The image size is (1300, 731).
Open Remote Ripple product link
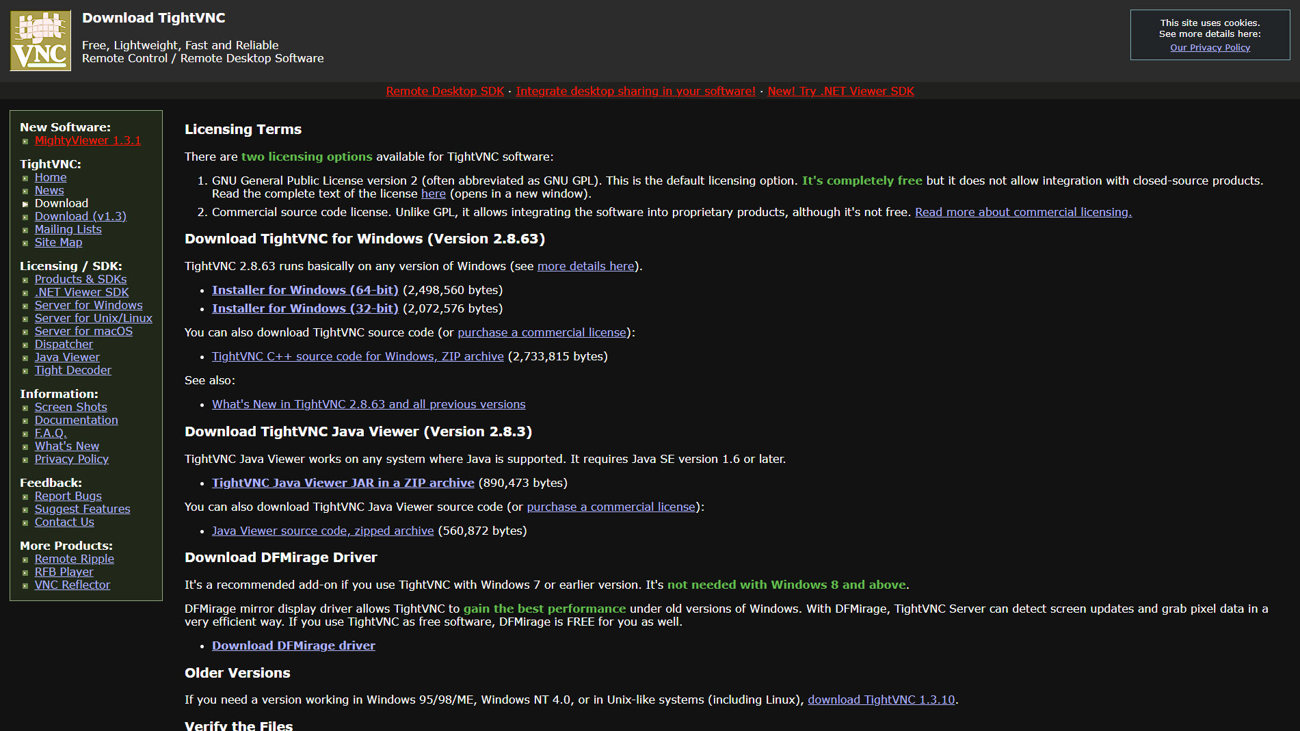tap(75, 559)
